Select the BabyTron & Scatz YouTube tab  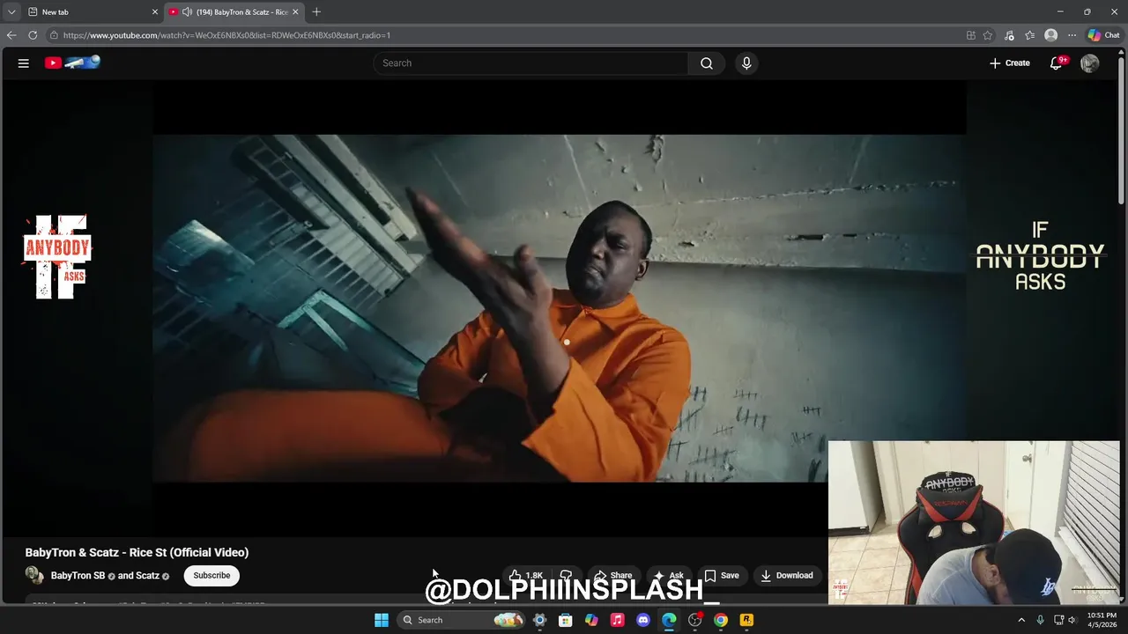234,12
